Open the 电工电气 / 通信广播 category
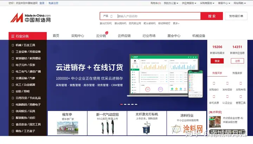Screen dimensions: 253x144 28,71
